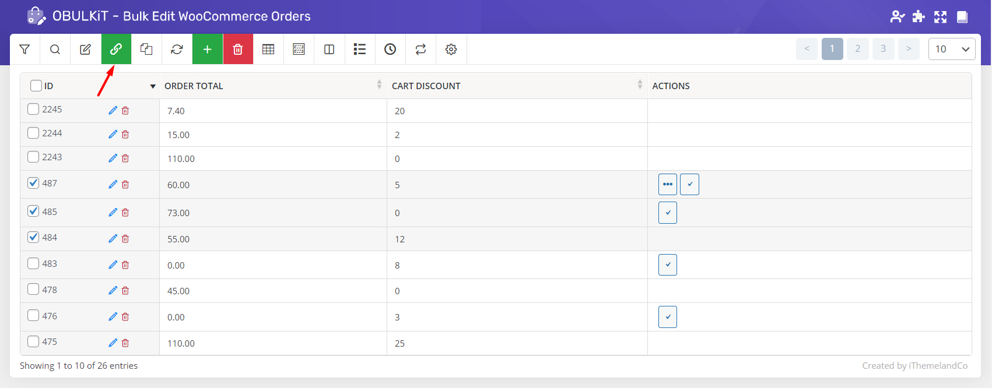Delete order 478 using its trash icon

click(125, 291)
